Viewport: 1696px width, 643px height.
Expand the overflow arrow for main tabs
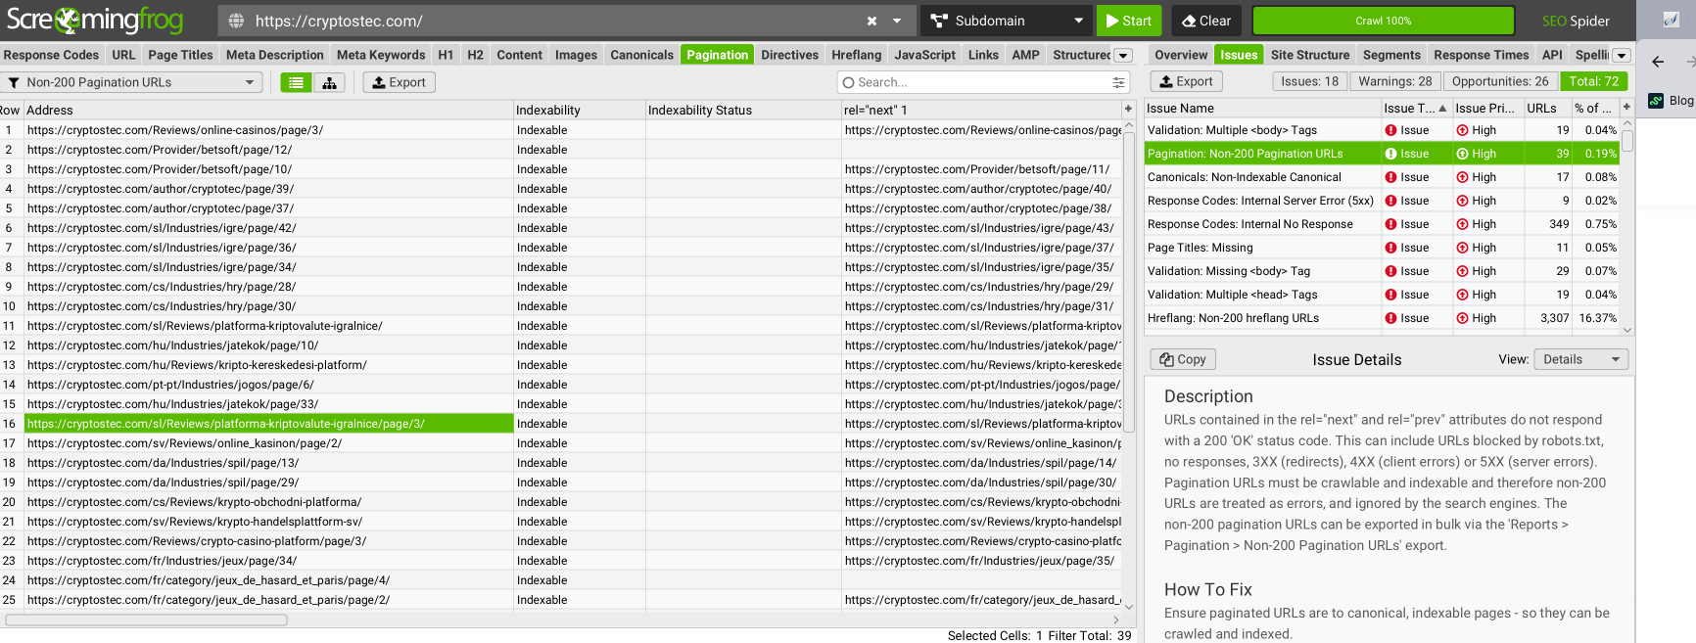point(1124,56)
